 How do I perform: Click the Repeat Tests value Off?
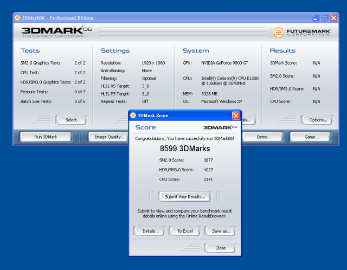coord(145,101)
